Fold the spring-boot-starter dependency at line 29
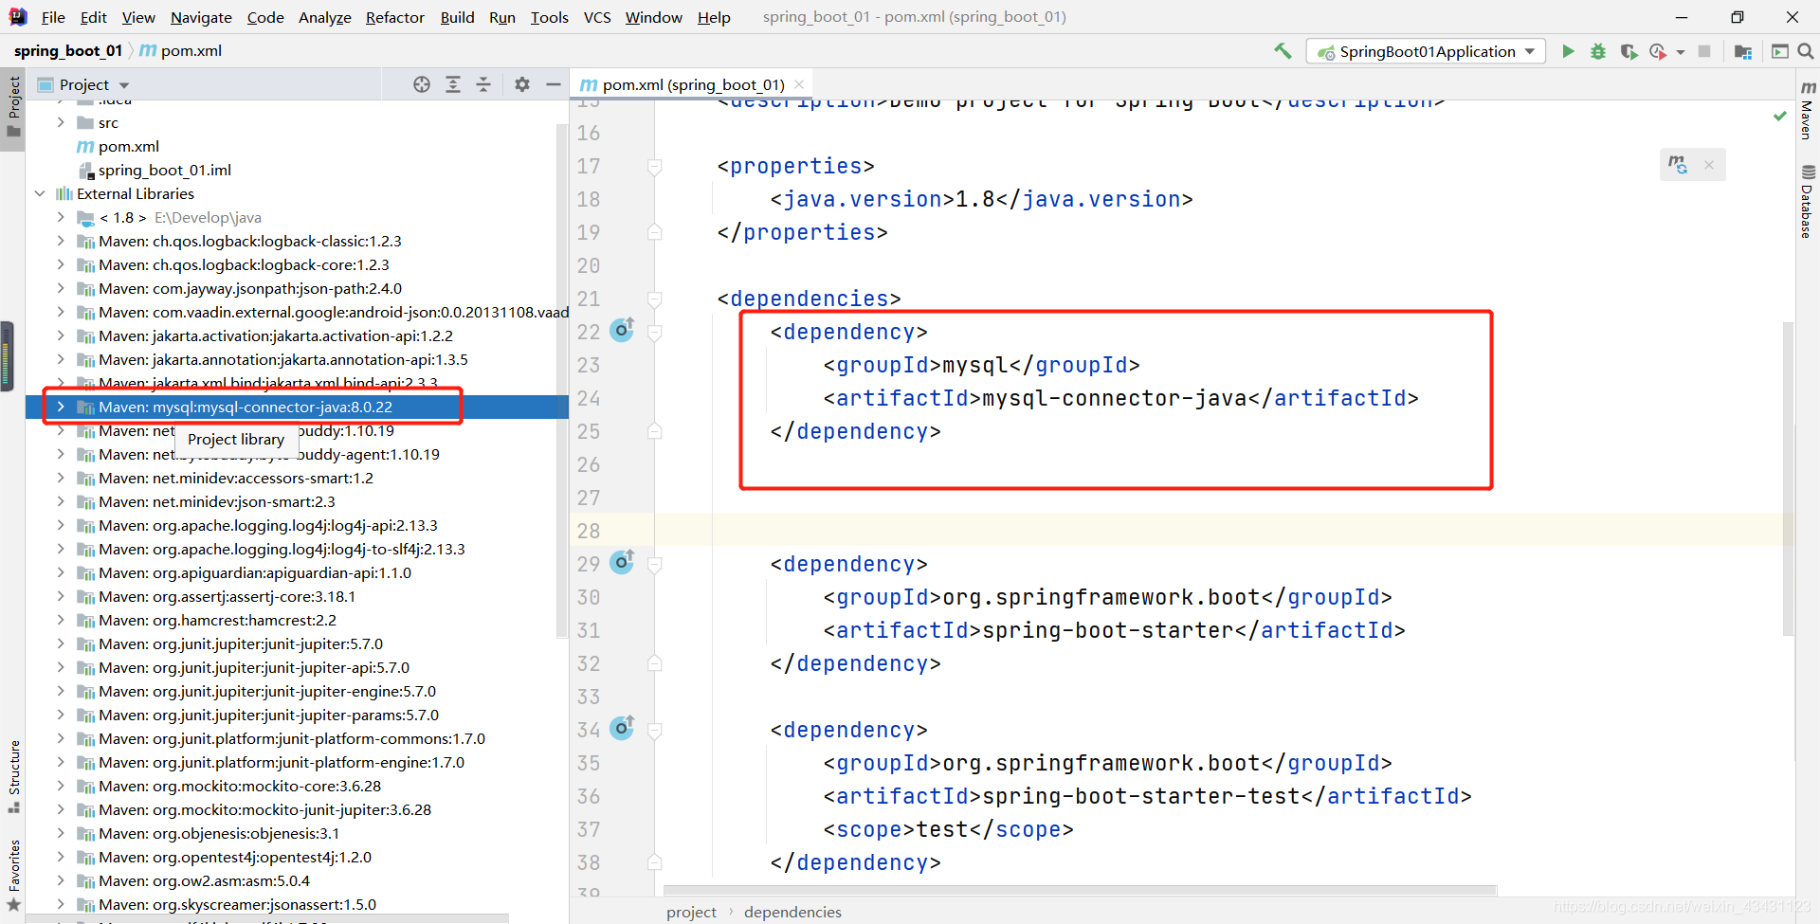This screenshot has width=1820, height=924. click(x=654, y=565)
